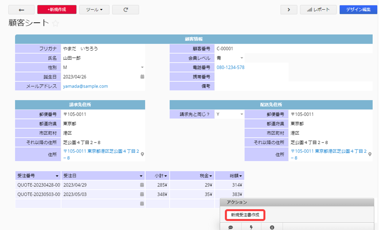Open the comments speech bubble tab
Screen dimensions: 379x230
click(231, 227)
